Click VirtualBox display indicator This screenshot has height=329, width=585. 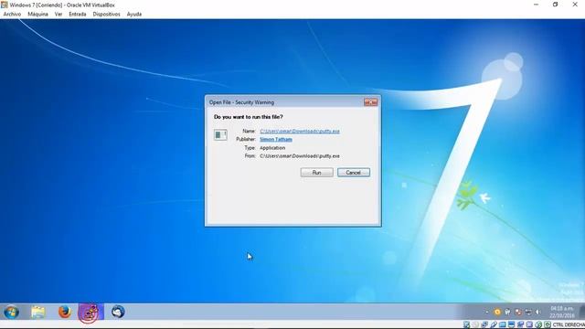click(x=512, y=324)
